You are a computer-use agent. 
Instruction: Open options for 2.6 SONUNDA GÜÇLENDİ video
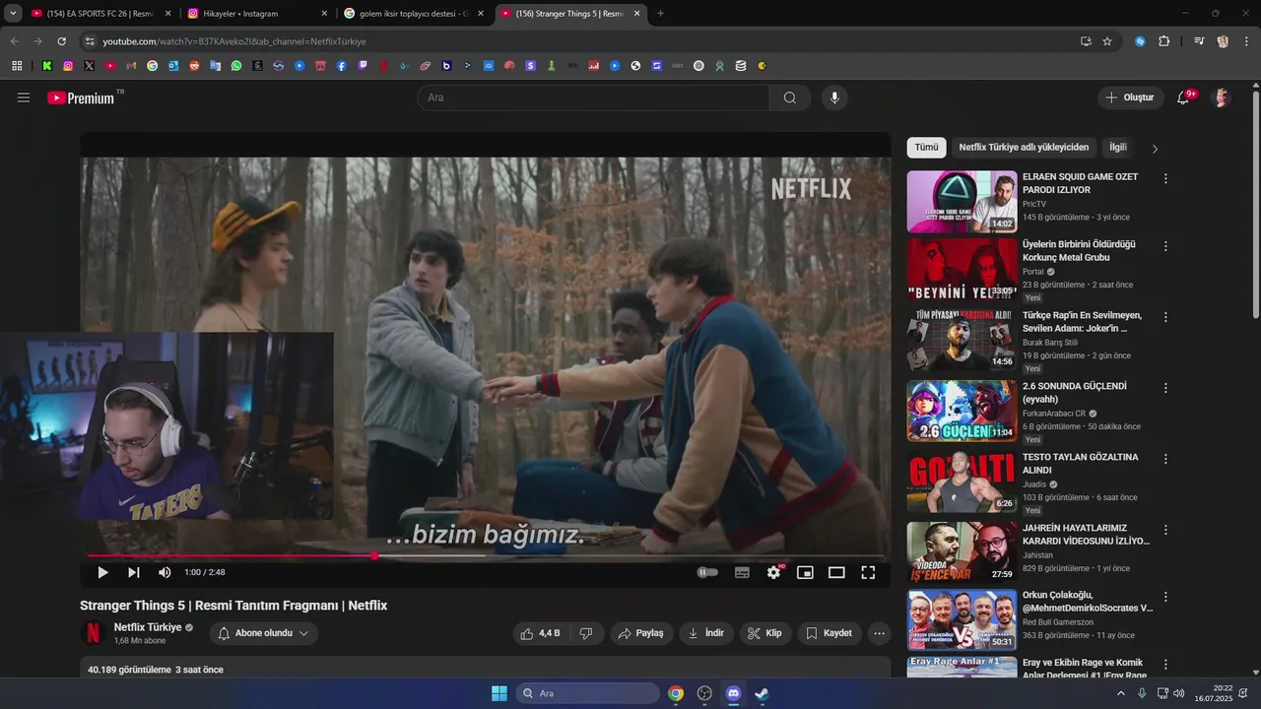coord(1165,388)
